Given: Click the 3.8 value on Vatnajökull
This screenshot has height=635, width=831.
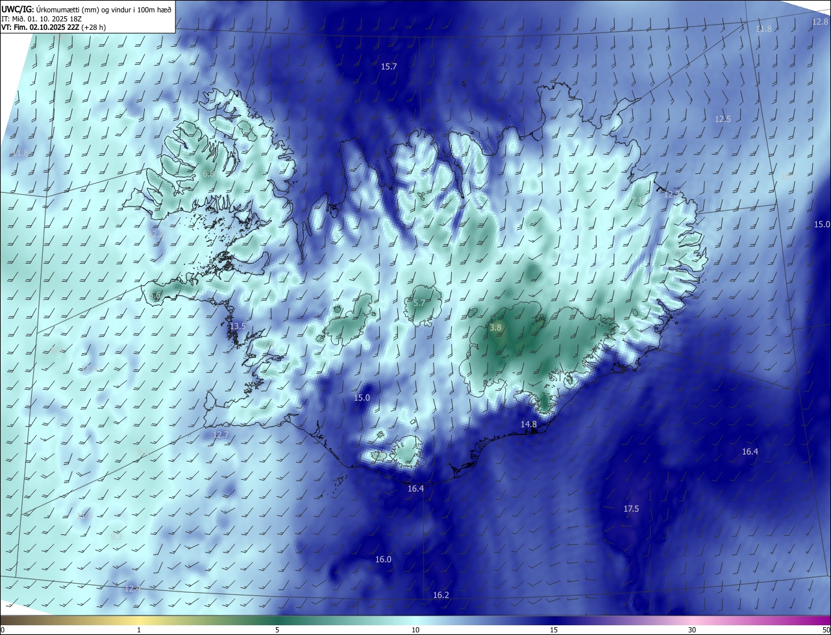Looking at the screenshot, I should (x=495, y=328).
